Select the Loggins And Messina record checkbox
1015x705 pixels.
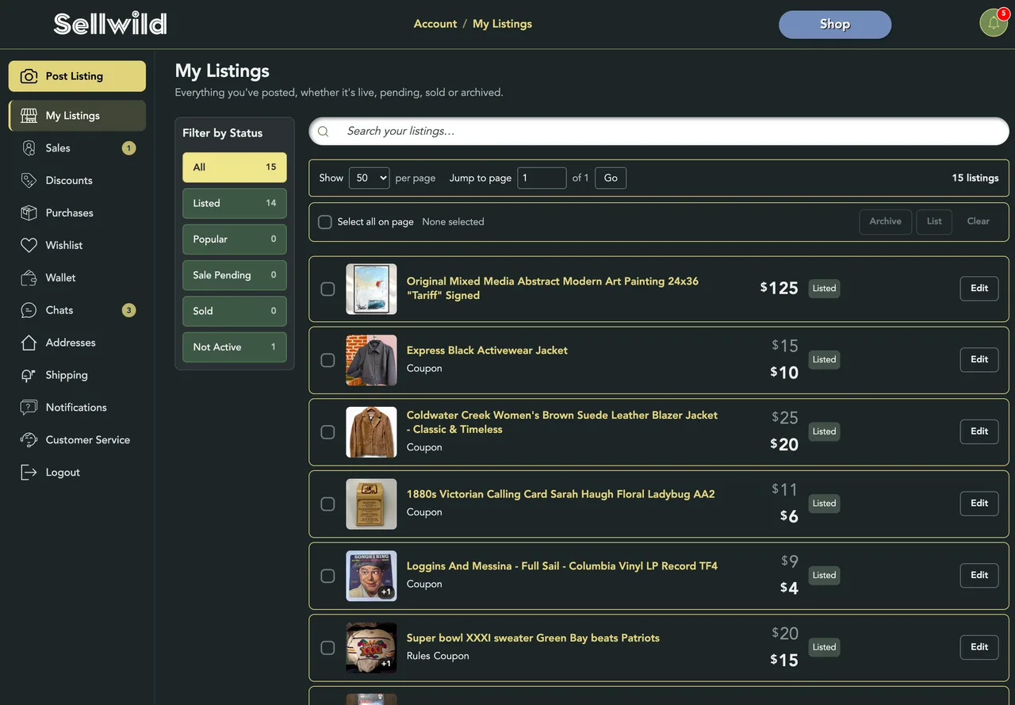tap(327, 576)
